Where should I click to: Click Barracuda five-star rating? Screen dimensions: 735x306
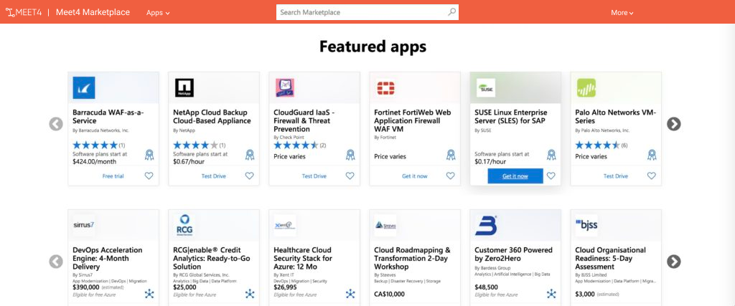point(95,145)
